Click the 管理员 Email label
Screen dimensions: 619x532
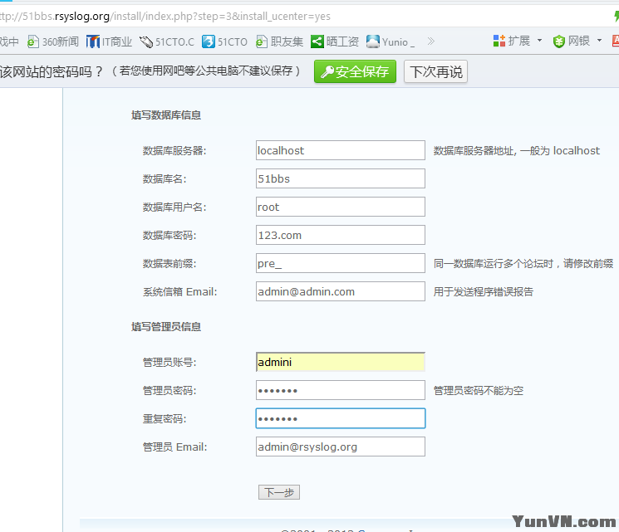coord(174,447)
